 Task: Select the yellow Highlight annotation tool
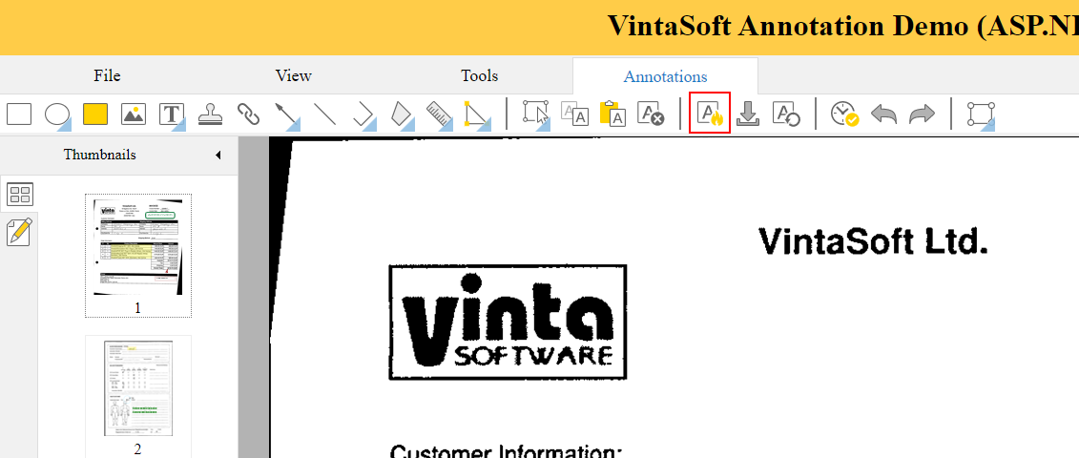(95, 114)
